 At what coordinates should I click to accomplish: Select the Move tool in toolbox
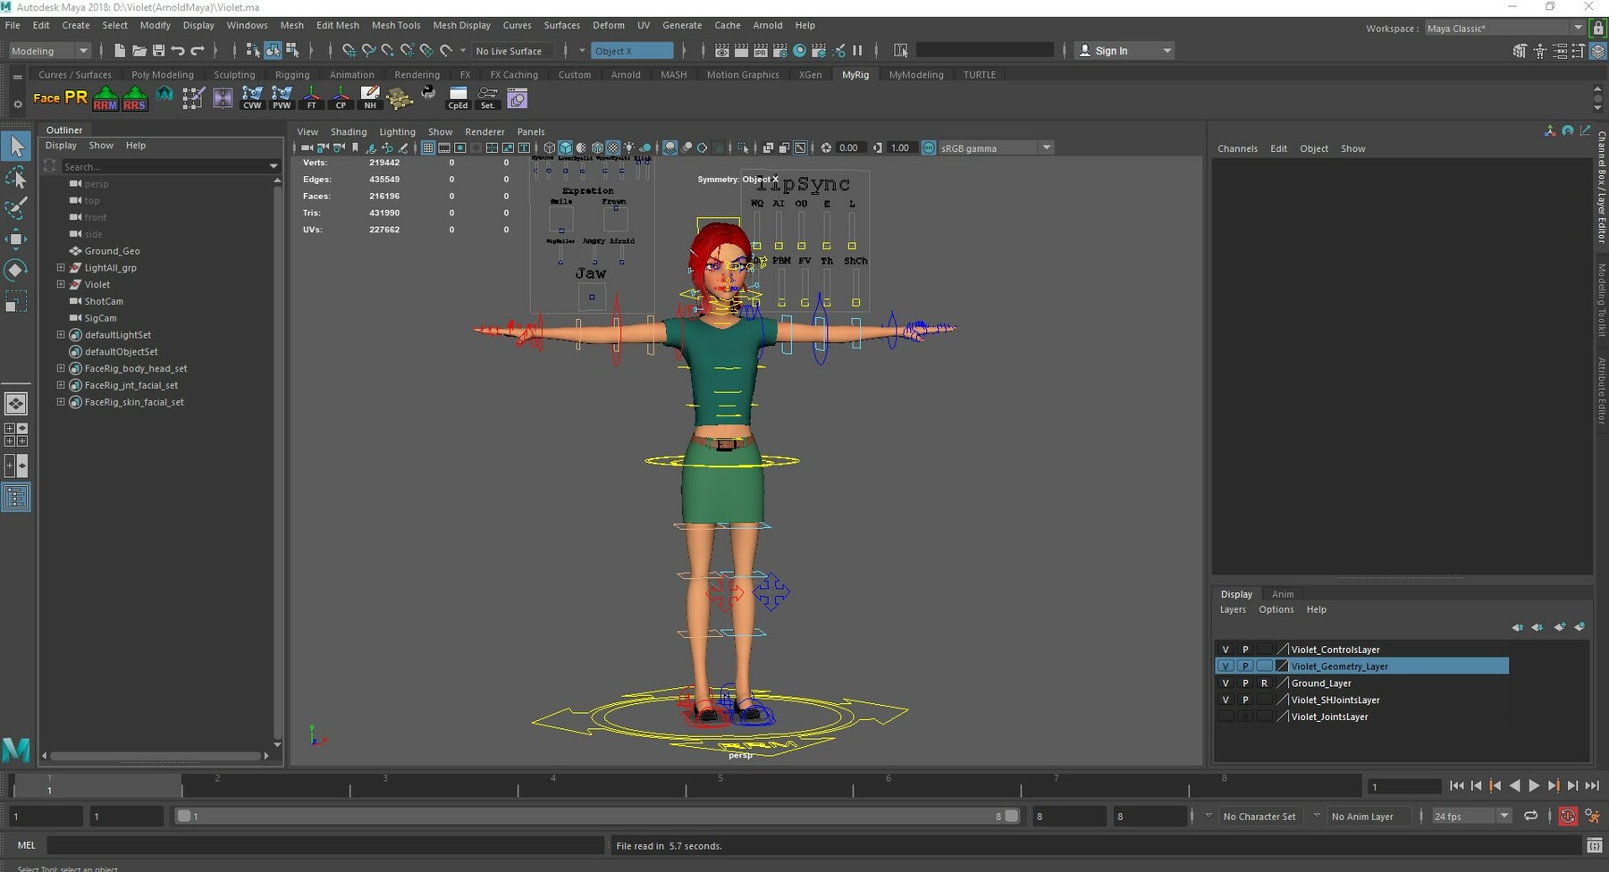pyautogui.click(x=16, y=239)
